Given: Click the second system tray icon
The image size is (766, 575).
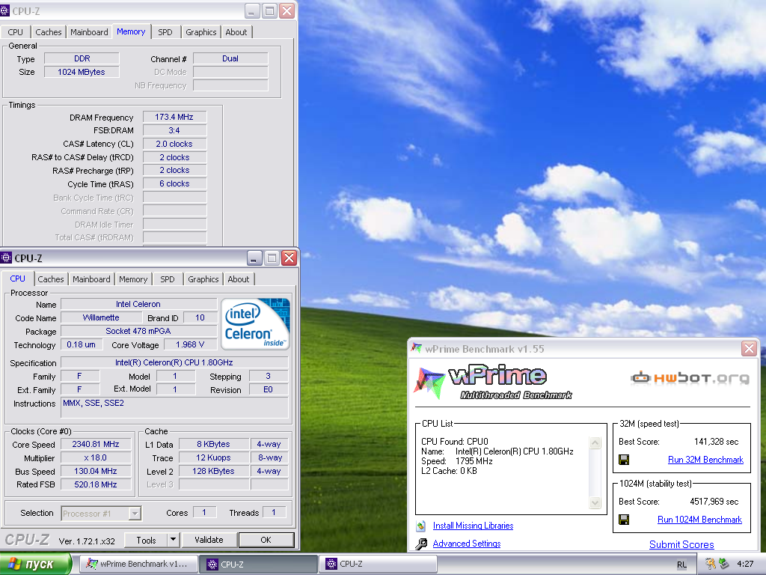Looking at the screenshot, I should point(724,564).
